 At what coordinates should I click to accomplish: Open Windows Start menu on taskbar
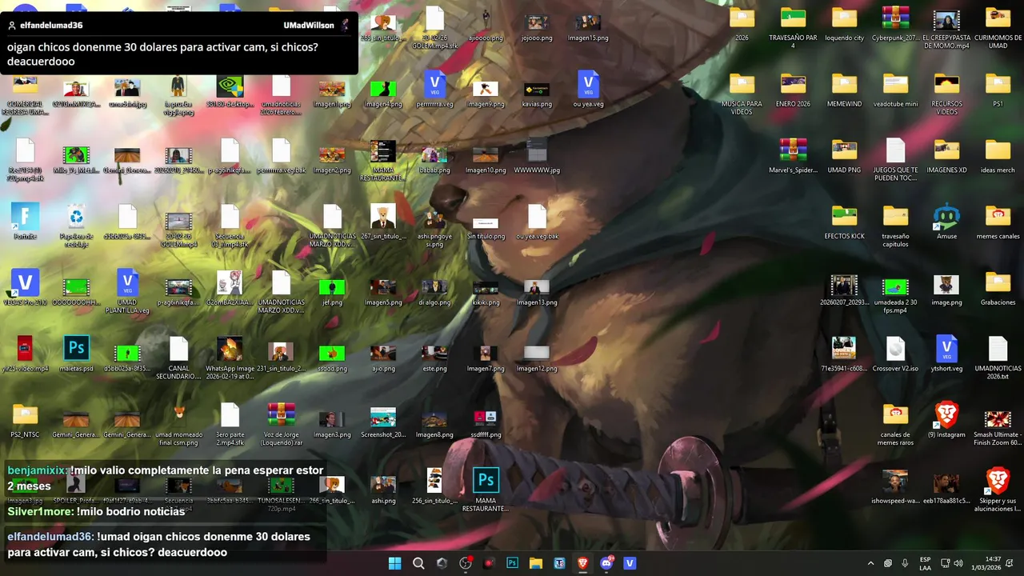point(394,563)
